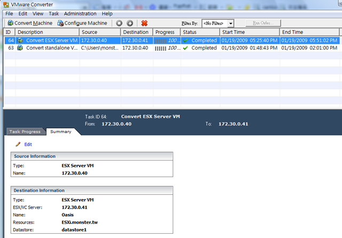Viewport: 342px width, 238px height.
Task: Click the progress bar in row 64
Action: pyautogui.click(x=160, y=41)
